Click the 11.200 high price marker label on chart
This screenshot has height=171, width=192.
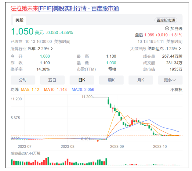[x=87, y=97]
